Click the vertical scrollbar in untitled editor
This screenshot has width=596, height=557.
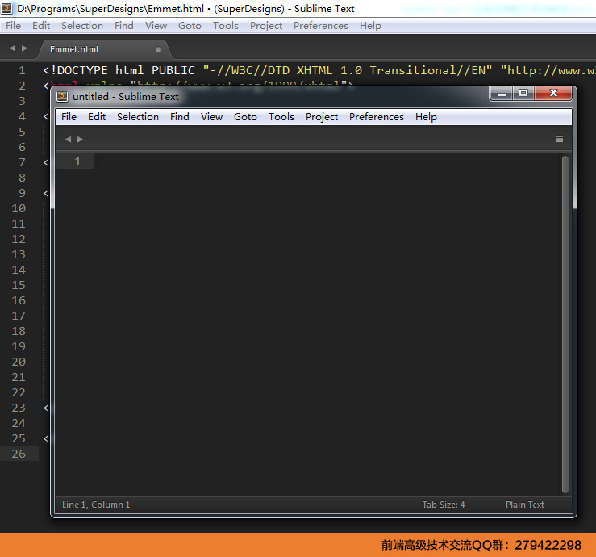(x=565, y=325)
